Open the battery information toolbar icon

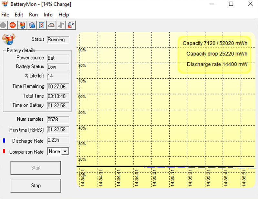[x=22, y=25]
